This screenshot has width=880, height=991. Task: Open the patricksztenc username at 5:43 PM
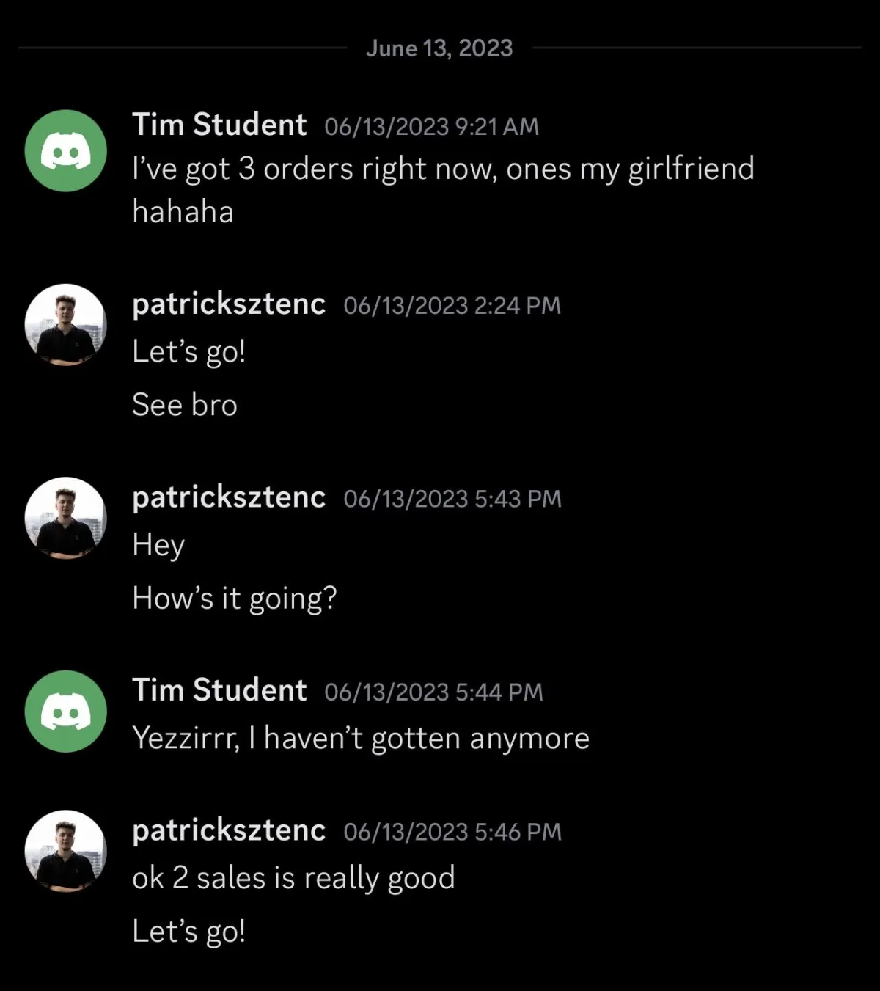pos(229,497)
